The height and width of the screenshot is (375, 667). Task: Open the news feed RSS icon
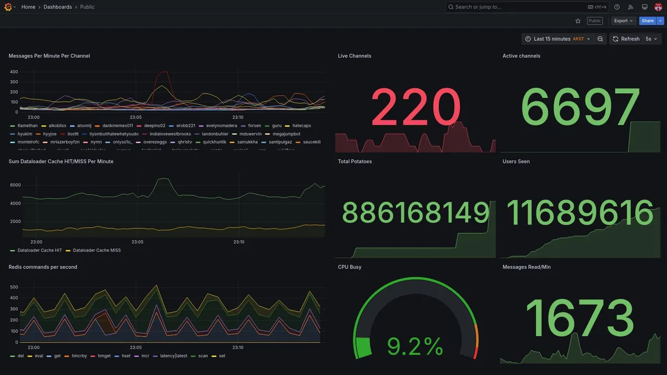coord(631,7)
